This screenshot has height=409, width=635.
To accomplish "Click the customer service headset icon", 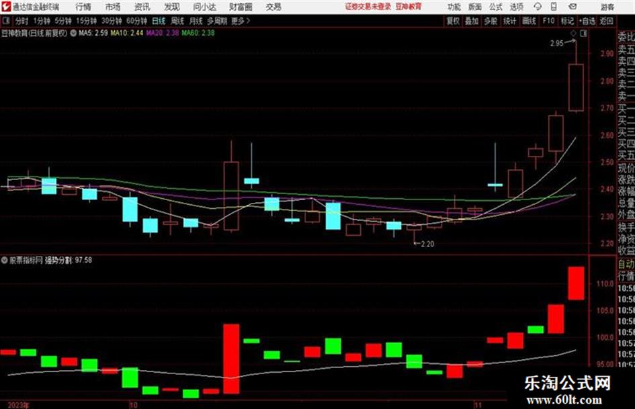I will point(538,7).
